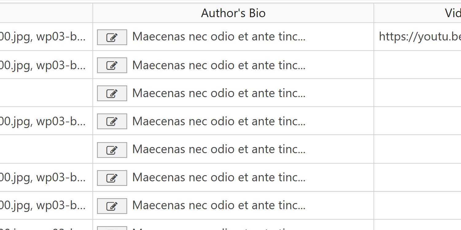Select the Author's Bio column header
The width and height of the screenshot is (461, 230).
tap(233, 13)
